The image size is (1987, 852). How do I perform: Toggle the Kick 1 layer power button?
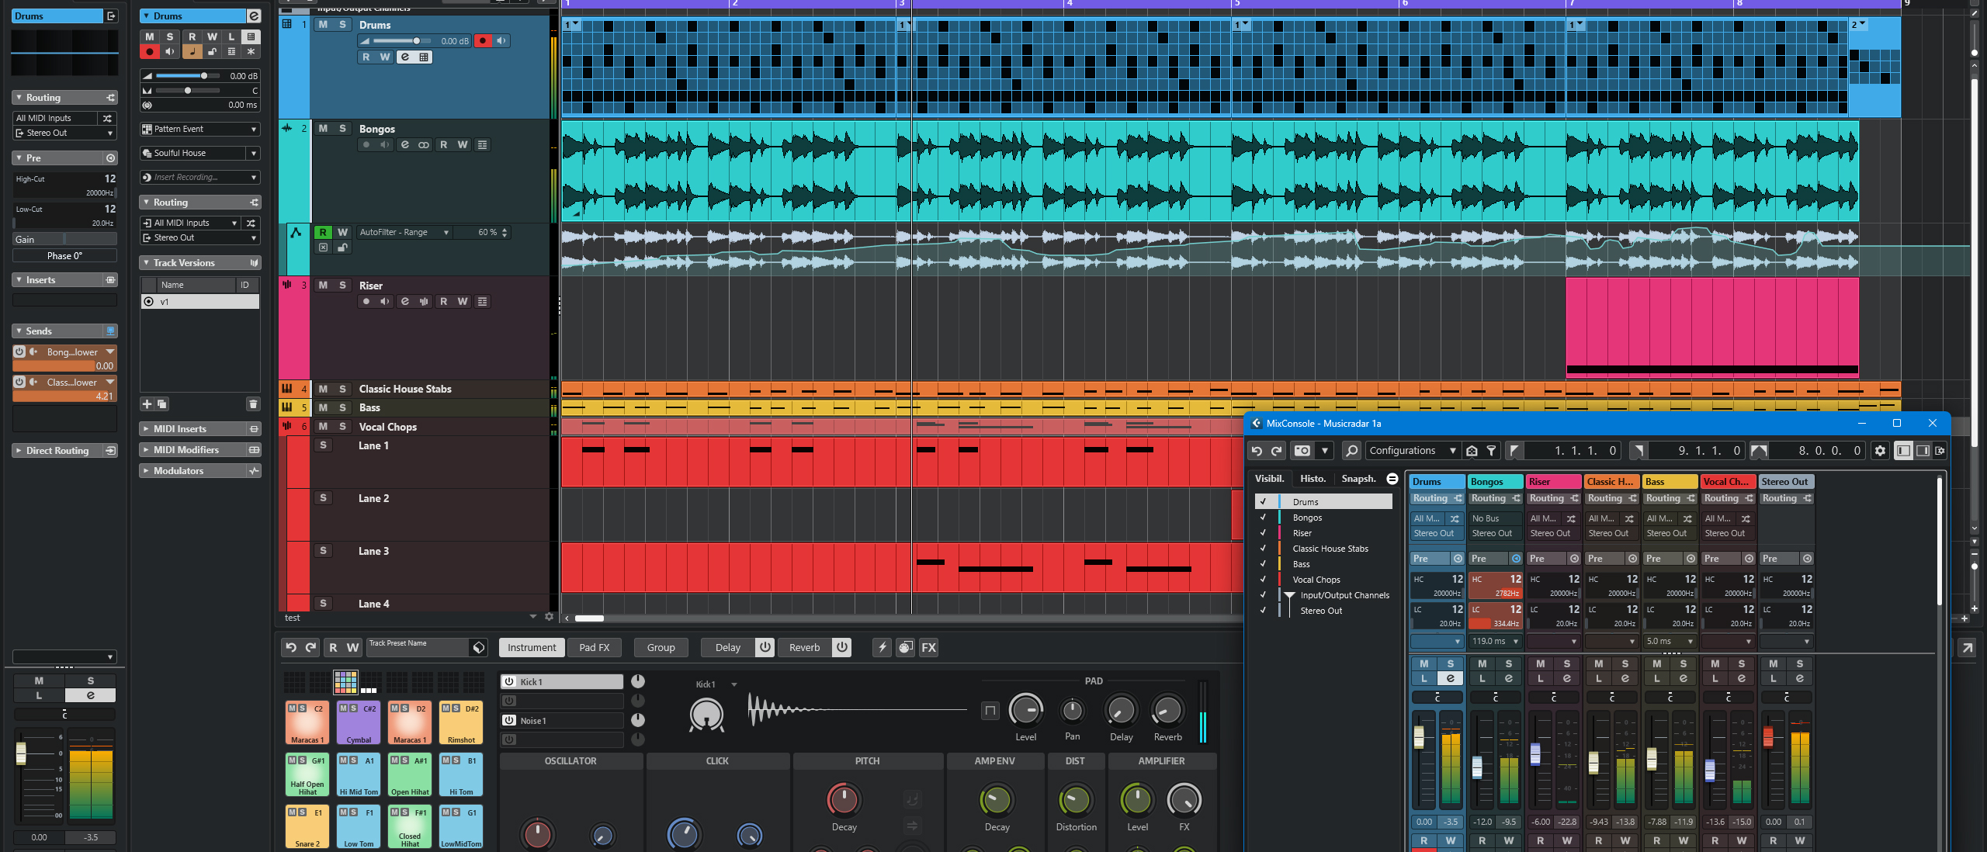coord(509,681)
